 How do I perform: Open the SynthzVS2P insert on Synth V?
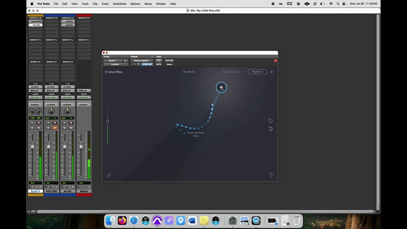point(36,21)
